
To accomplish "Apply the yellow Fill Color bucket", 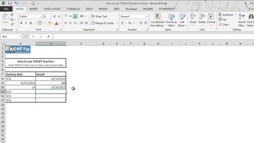I will pos(49,23).
